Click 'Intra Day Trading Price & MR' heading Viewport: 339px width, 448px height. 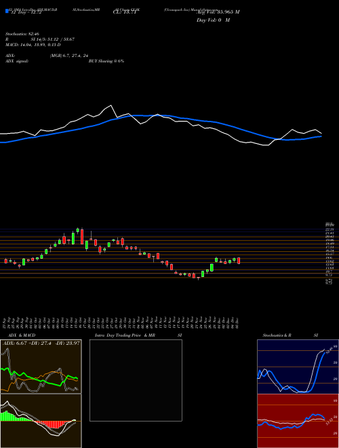(x=125, y=335)
